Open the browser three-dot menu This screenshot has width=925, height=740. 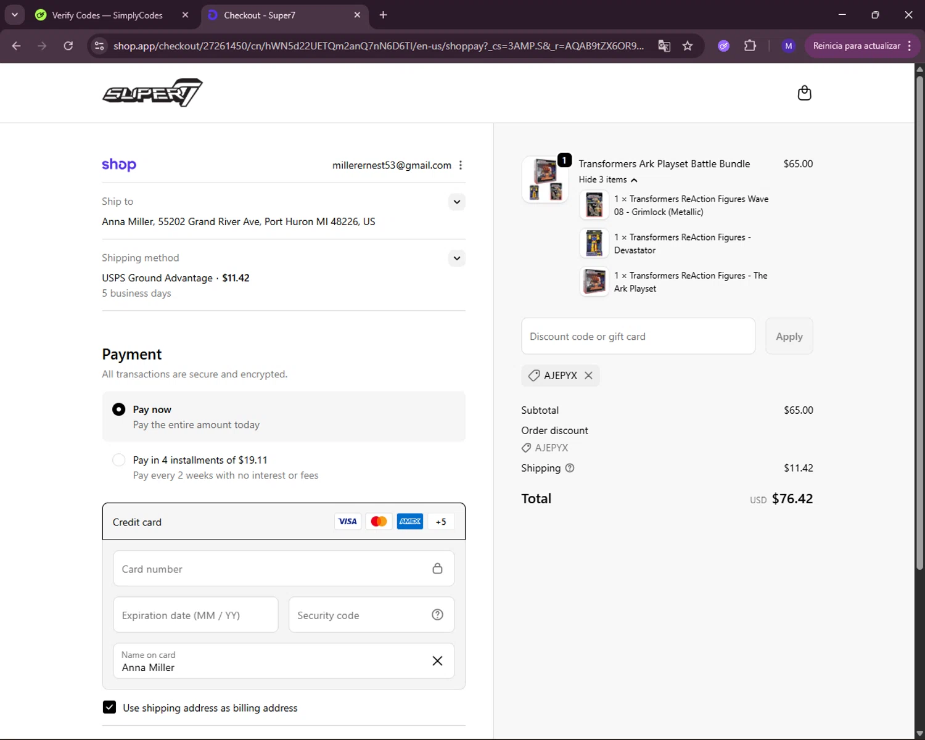pyautogui.click(x=909, y=46)
